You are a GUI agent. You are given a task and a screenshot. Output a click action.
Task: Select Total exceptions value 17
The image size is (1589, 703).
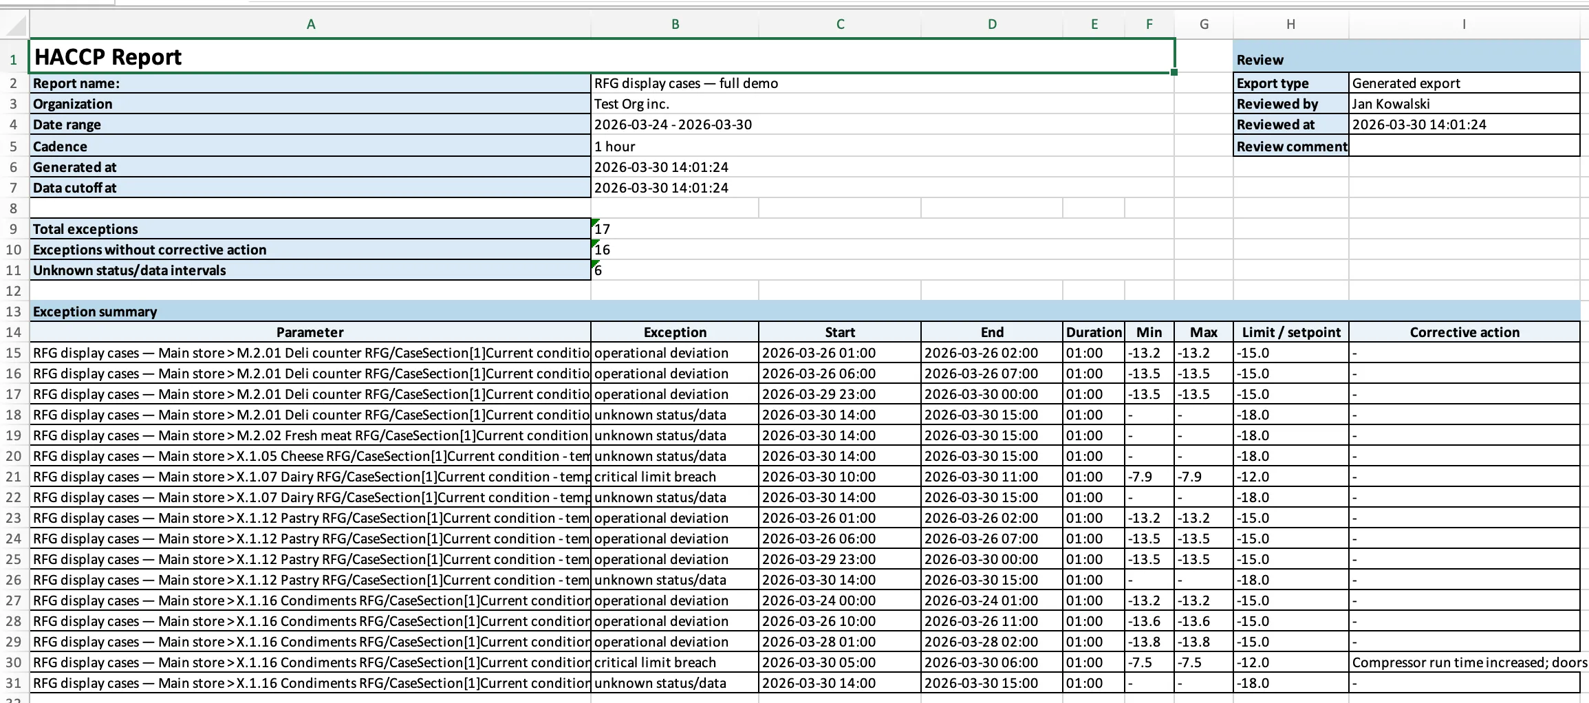point(883,229)
